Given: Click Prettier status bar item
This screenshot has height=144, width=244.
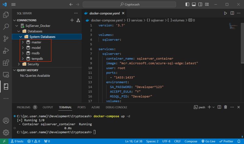Looking at the screenshot, I should (226, 141).
